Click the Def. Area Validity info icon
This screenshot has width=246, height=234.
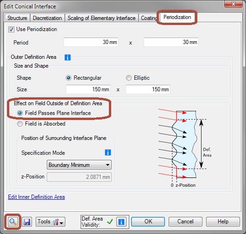pos(121,222)
